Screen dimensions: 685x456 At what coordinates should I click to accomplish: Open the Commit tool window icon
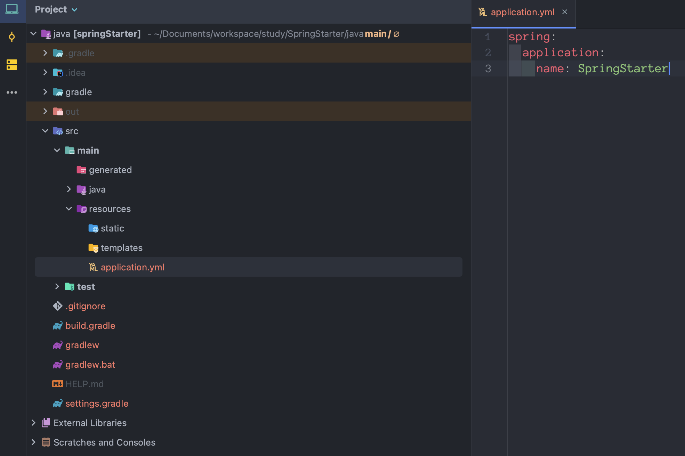[12, 37]
